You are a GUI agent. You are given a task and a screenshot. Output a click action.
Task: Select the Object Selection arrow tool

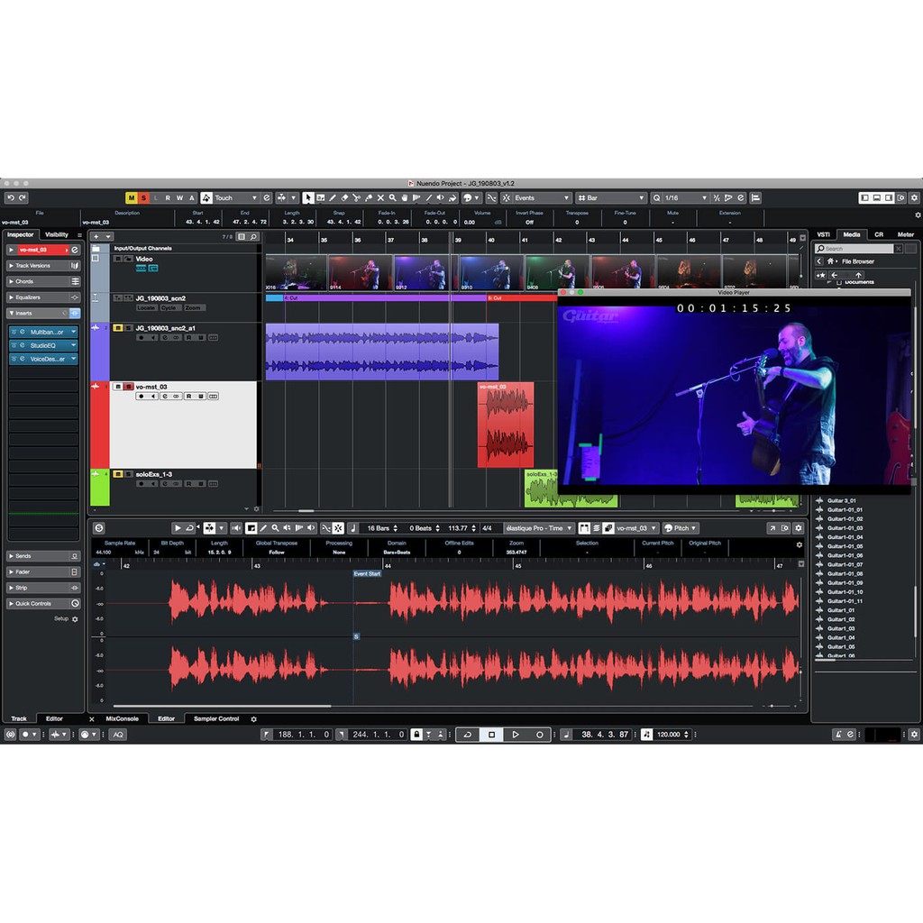[x=308, y=197]
